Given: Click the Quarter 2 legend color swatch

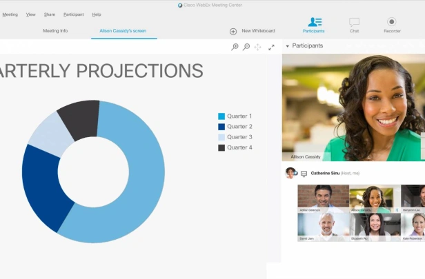Looking at the screenshot, I should (x=221, y=127).
